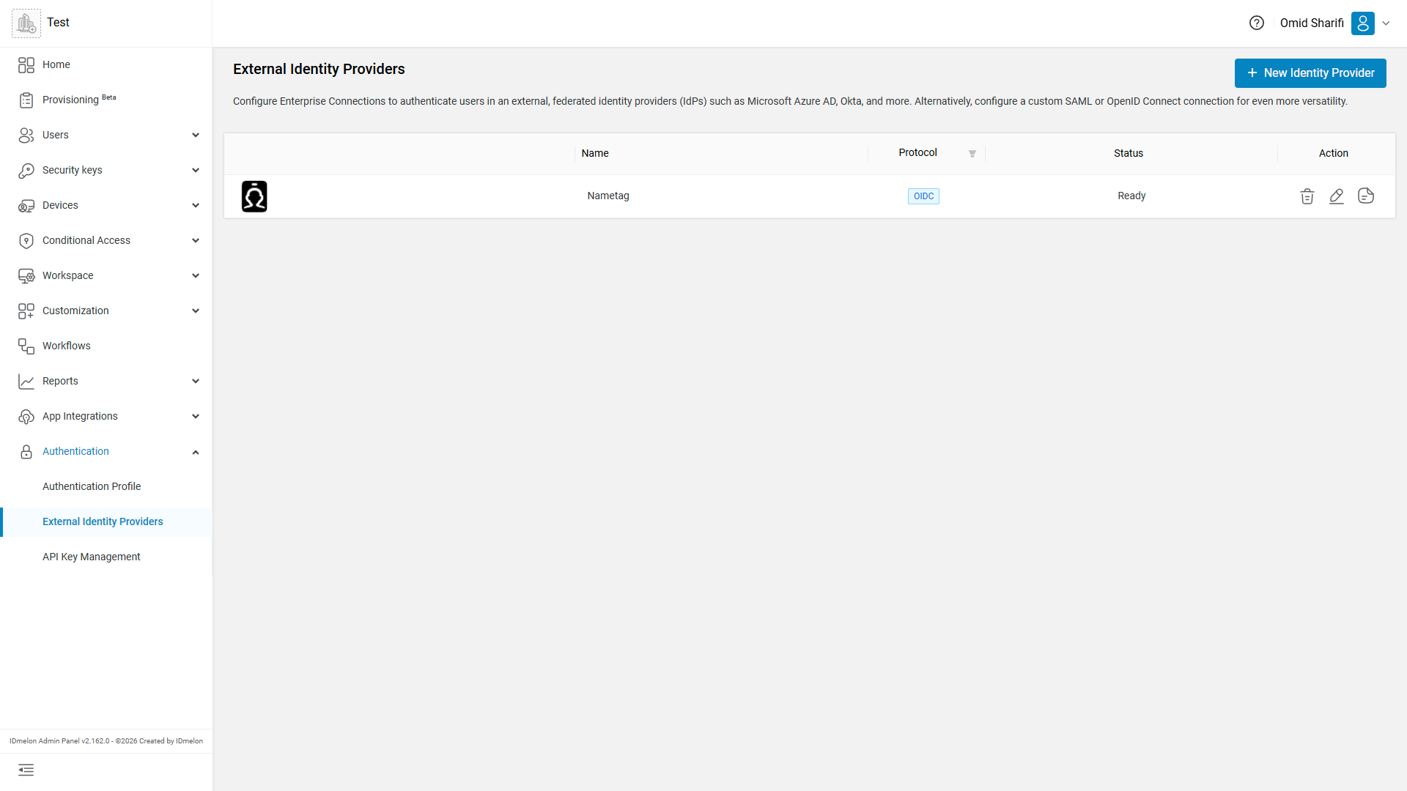
Task: Click the OIDC protocol tag
Action: click(923, 196)
